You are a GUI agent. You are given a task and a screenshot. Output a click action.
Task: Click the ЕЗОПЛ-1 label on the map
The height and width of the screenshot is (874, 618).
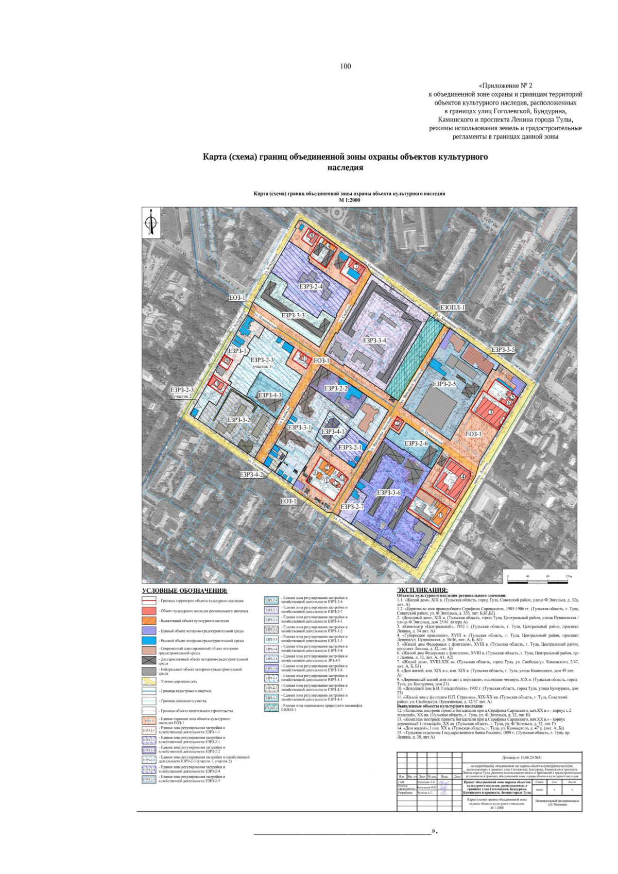[x=452, y=307]
